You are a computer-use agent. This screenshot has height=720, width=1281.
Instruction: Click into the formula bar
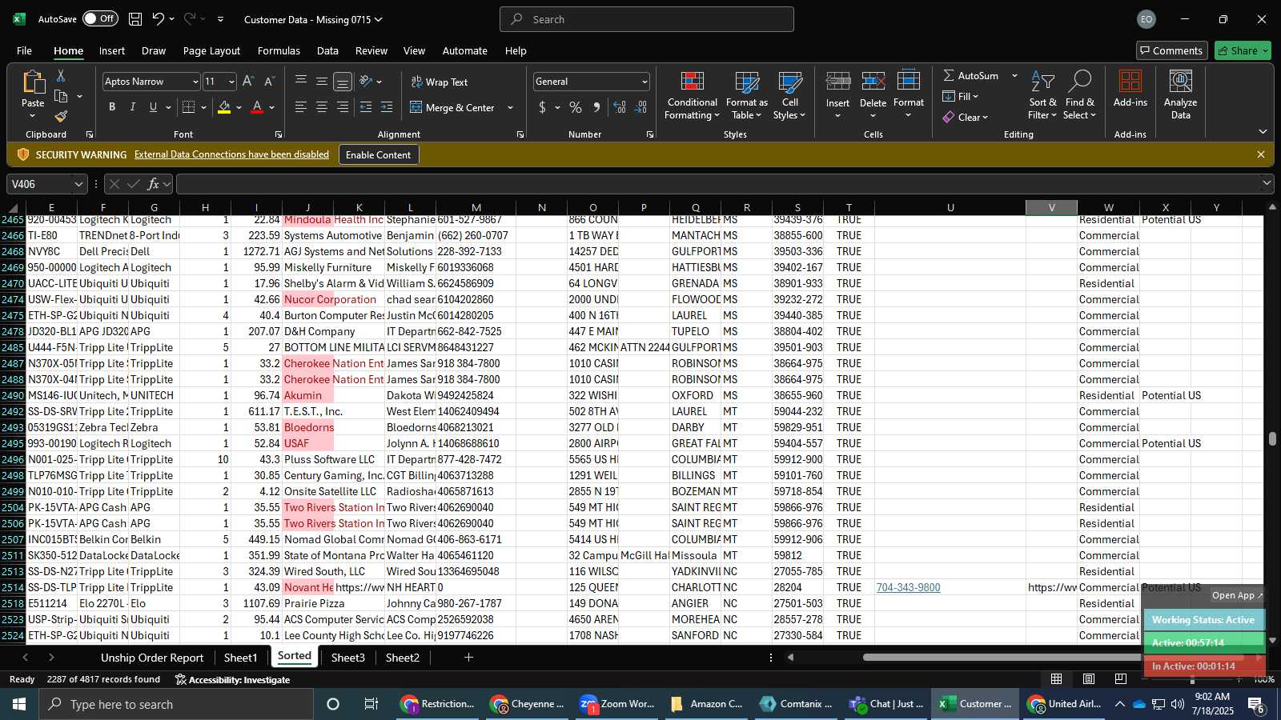coord(718,184)
